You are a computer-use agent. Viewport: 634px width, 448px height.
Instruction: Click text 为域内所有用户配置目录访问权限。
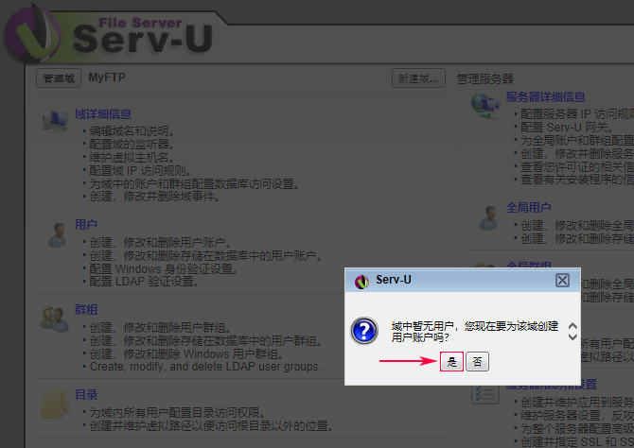pos(177,412)
